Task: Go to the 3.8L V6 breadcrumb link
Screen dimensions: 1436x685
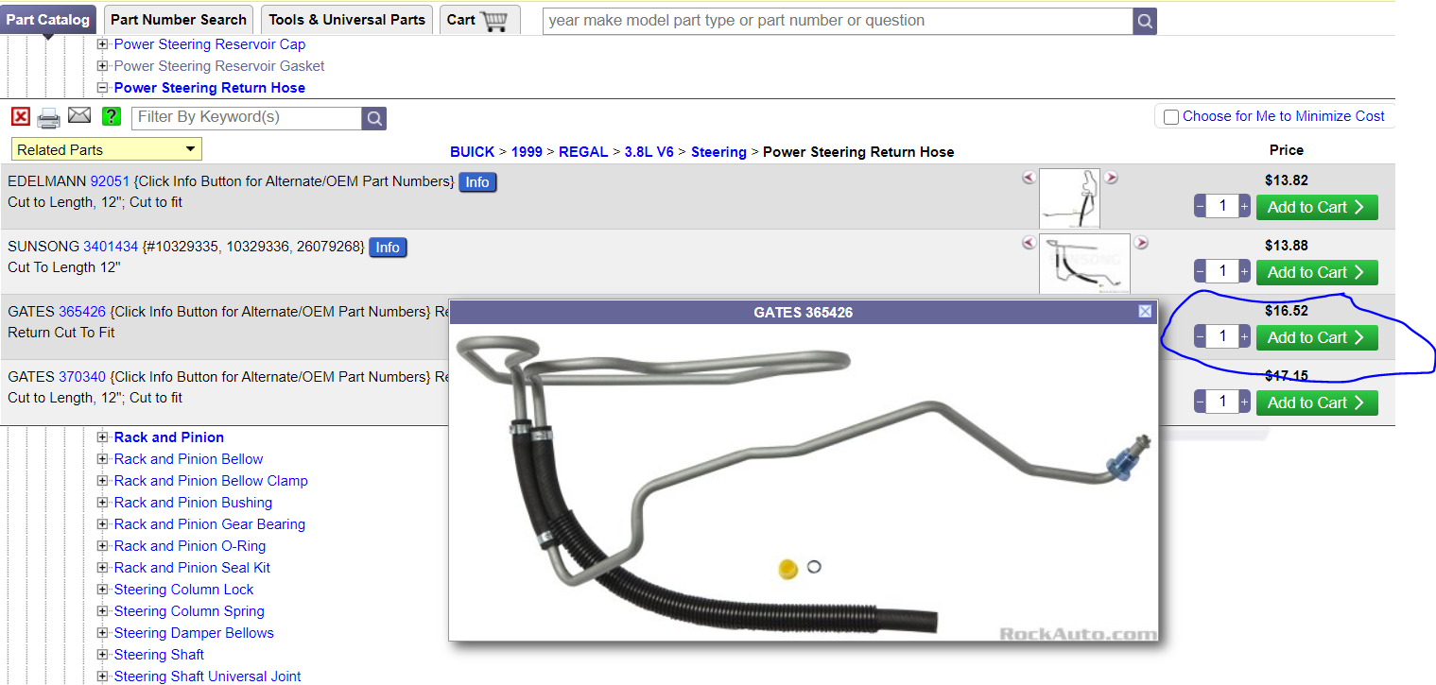Action: 649,152
